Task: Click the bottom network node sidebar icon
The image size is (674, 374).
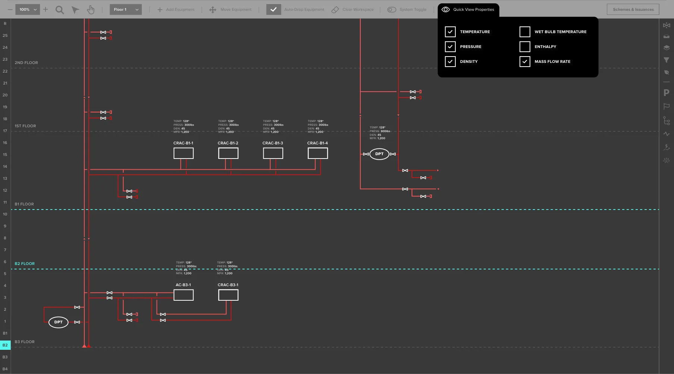Action: (x=667, y=160)
